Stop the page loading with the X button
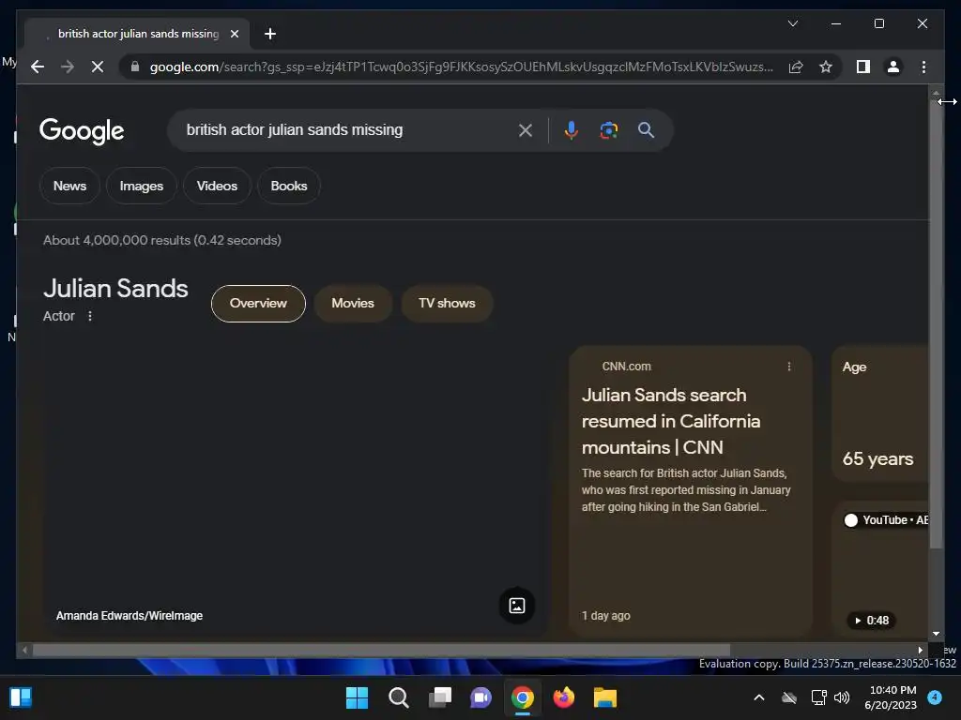Image resolution: width=961 pixels, height=720 pixels. 98,67
